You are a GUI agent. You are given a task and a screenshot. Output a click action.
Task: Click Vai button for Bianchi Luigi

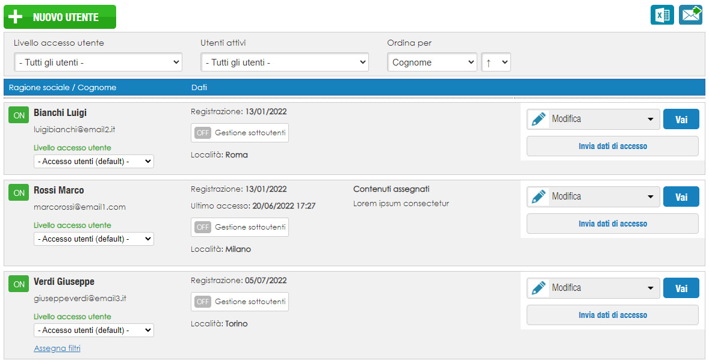(681, 119)
